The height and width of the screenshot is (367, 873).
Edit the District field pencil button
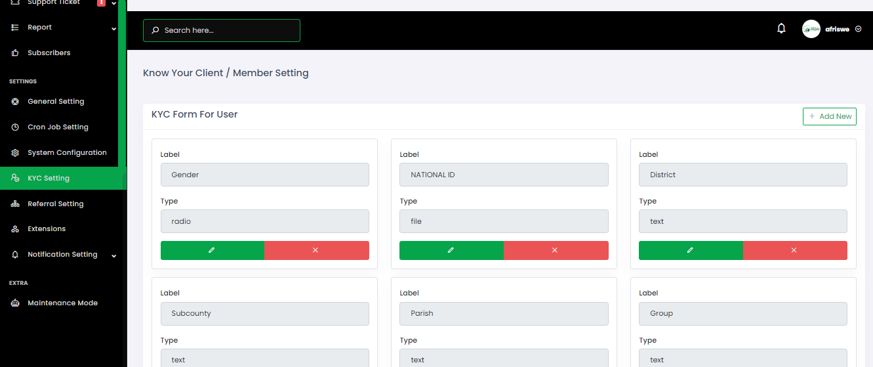[691, 250]
